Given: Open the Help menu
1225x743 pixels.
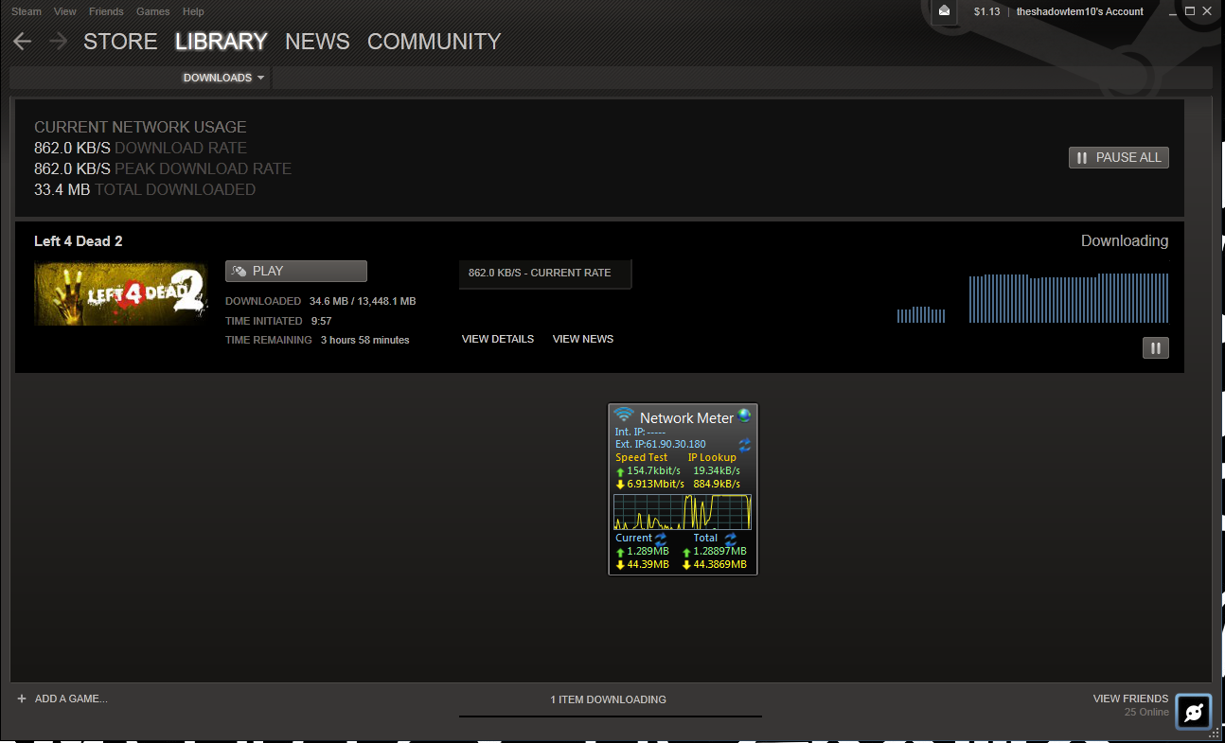Looking at the screenshot, I should pos(193,11).
